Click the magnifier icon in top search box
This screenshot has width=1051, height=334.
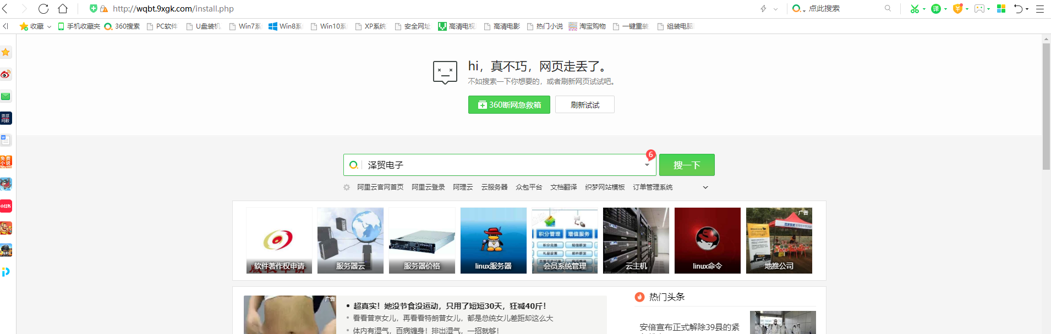(x=888, y=8)
